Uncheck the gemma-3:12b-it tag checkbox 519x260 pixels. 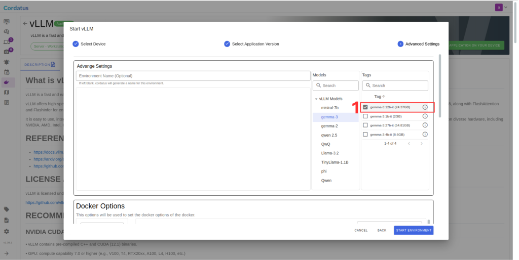point(365,107)
